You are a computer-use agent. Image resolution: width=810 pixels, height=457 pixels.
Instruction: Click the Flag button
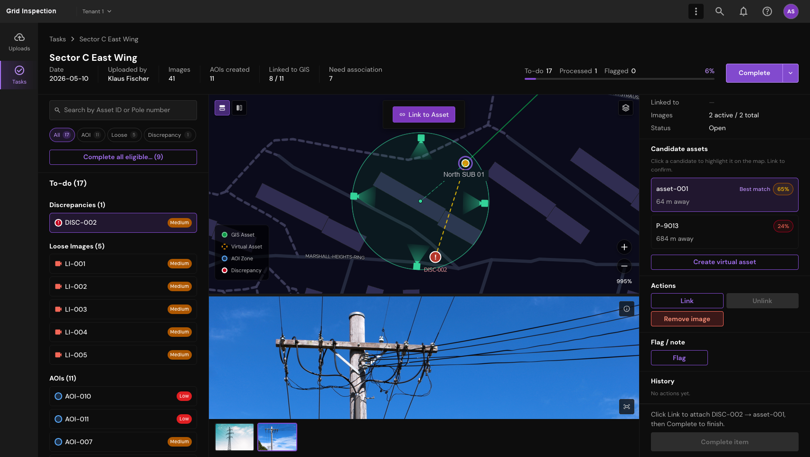coord(679,358)
